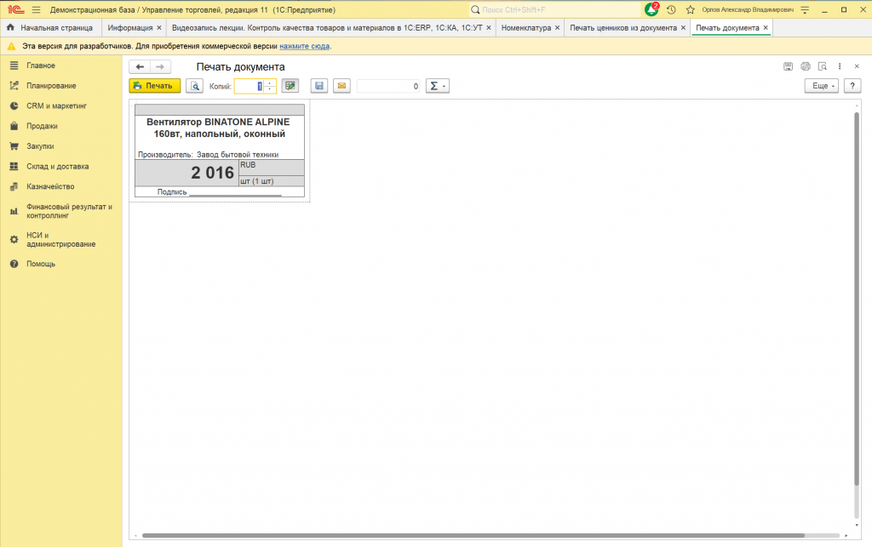This screenshot has width=872, height=547.
Task: Open НСИ и администрирование section
Action: click(x=61, y=239)
